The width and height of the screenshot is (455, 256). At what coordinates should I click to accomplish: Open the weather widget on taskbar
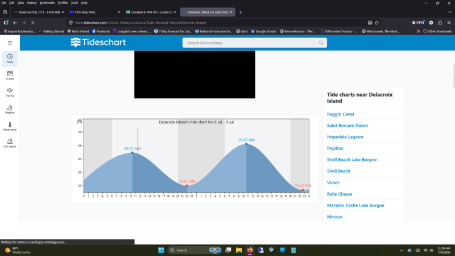point(18,250)
